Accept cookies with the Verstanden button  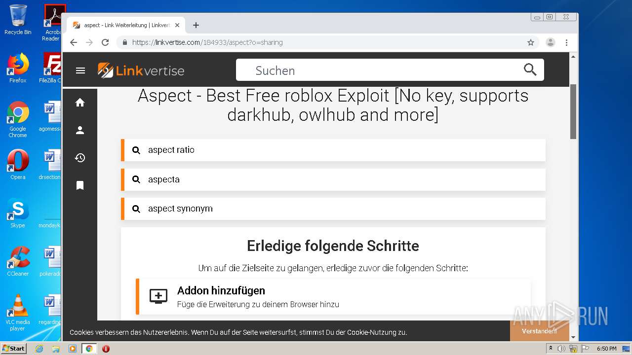click(539, 331)
